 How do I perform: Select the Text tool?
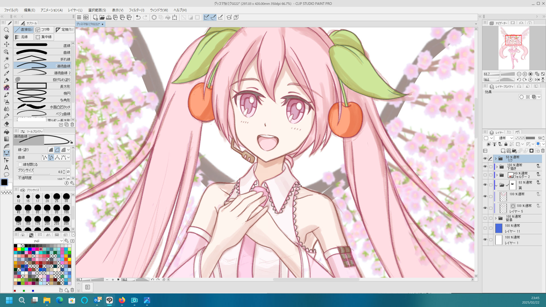7,167
